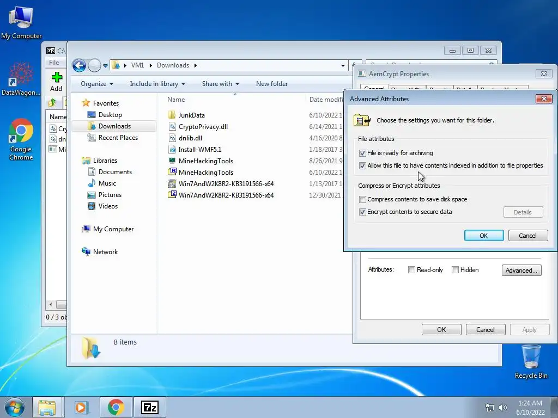
Task: Sort by Date modified column header
Action: tap(326, 100)
